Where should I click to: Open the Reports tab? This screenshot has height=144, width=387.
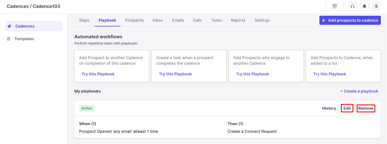pos(238,20)
